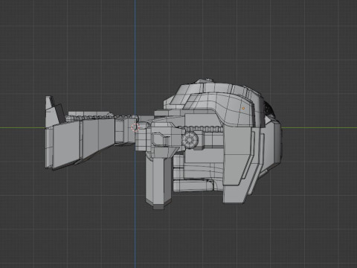357x268 pixels.
Task: Click the red-white 3D cursor circle
Action: 135,127
